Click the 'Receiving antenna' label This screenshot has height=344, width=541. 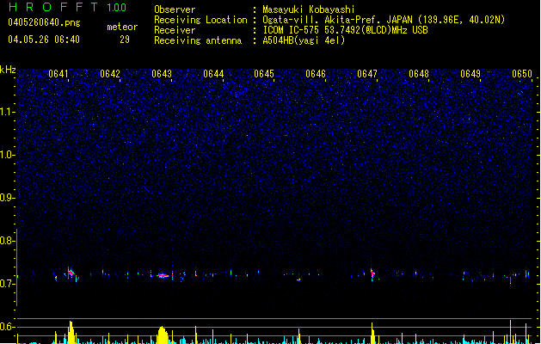pos(198,40)
